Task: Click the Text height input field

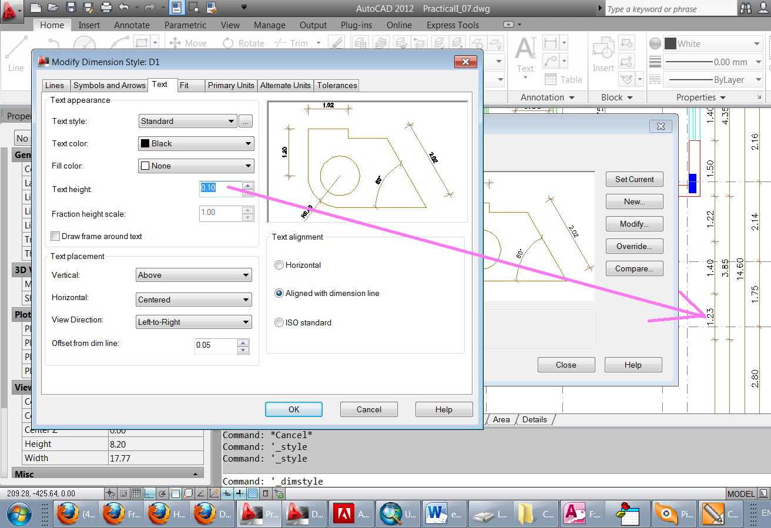Action: (220, 188)
